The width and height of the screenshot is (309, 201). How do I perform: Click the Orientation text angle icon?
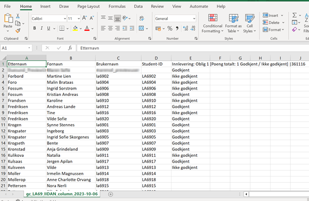pyautogui.click(x=125, y=18)
